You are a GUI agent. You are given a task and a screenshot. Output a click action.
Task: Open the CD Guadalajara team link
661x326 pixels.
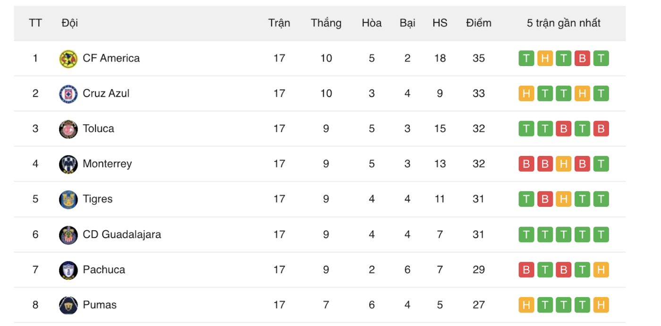tap(122, 234)
